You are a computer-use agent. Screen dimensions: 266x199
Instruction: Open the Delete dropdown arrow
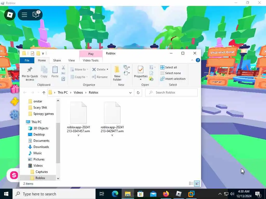(x=107, y=69)
